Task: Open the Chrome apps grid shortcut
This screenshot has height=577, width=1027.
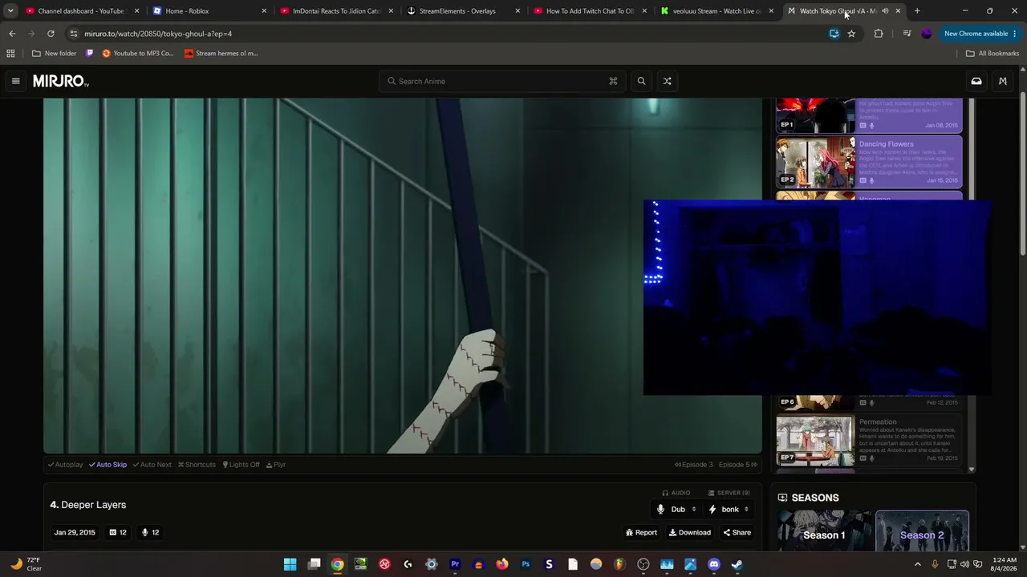Action: coord(10,54)
